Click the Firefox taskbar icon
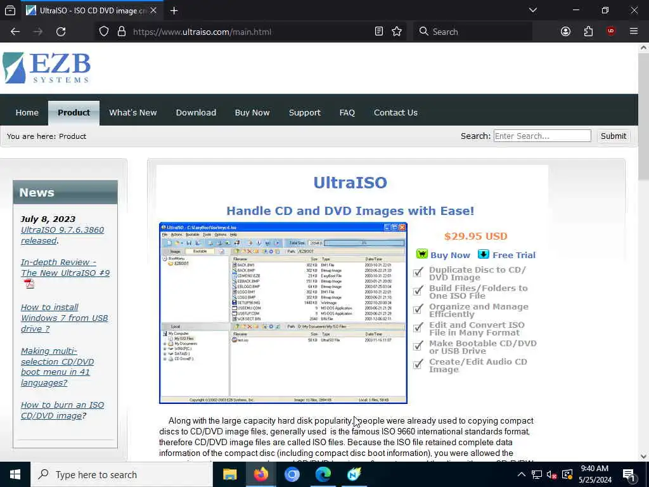 click(260, 474)
